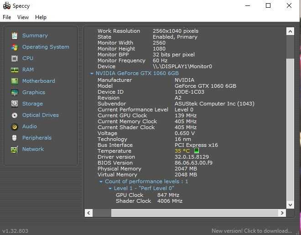
Task: Click the v1.32.803 version text
Action: click(x=16, y=231)
